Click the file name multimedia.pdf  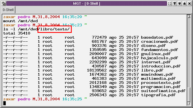158,79
